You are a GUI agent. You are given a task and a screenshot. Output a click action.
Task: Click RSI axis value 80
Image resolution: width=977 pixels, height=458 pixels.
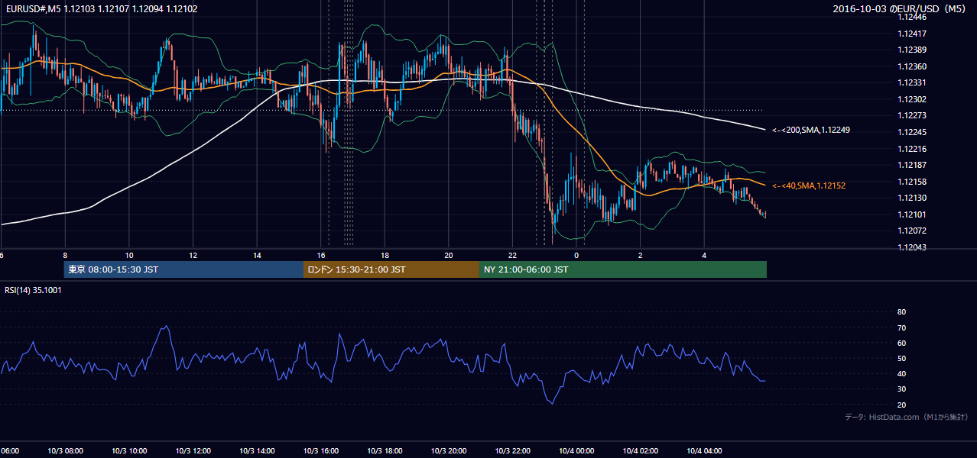(901, 312)
